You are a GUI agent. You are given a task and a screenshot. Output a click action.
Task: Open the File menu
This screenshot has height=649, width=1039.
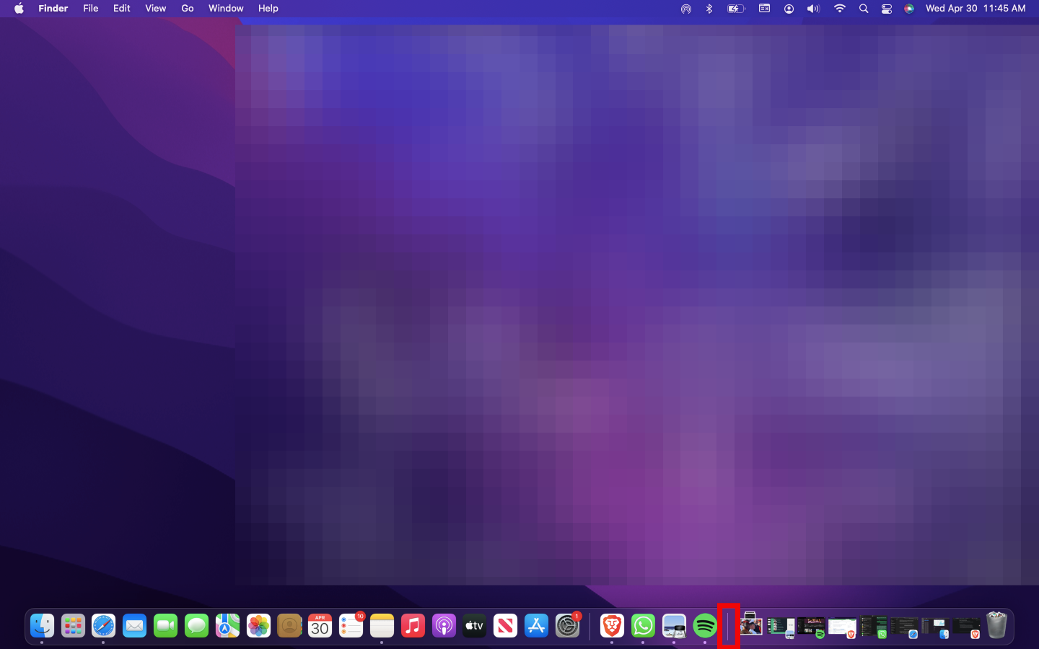[x=90, y=9]
